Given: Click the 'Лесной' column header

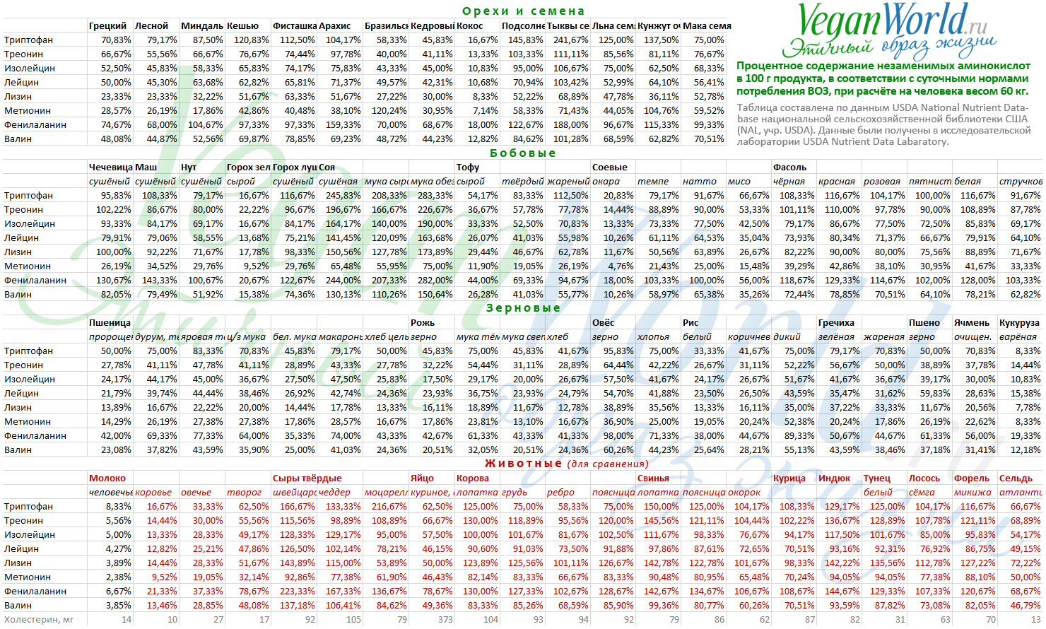Looking at the screenshot, I should pos(151,25).
